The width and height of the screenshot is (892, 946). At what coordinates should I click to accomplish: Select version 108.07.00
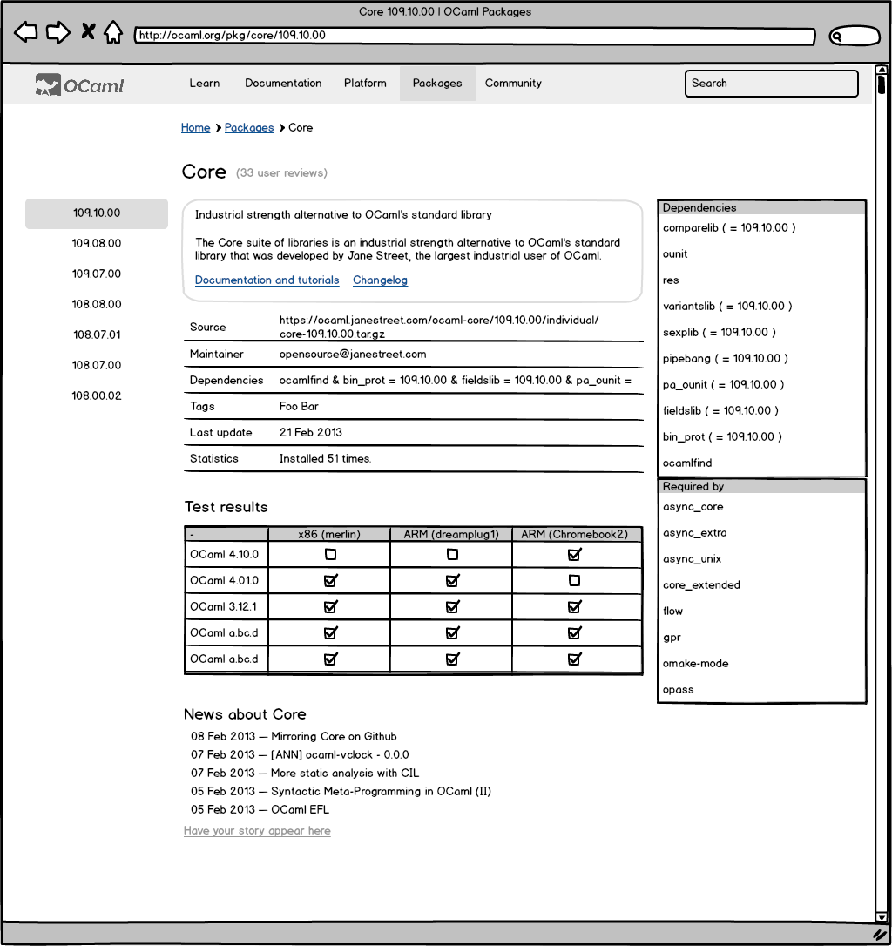[x=97, y=365]
